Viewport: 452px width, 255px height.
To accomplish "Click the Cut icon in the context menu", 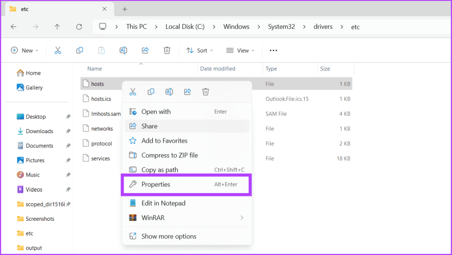I will (132, 92).
